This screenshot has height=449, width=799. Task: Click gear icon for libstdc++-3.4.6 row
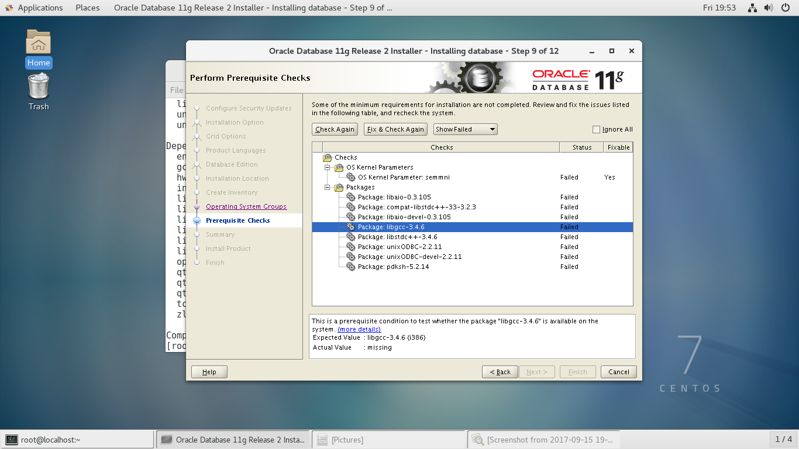[x=351, y=237]
